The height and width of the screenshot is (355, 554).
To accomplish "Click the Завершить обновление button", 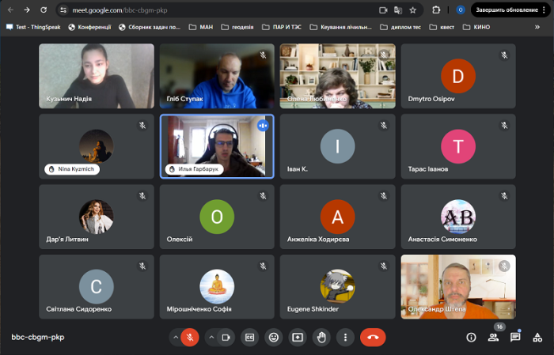I will tap(510, 9).
